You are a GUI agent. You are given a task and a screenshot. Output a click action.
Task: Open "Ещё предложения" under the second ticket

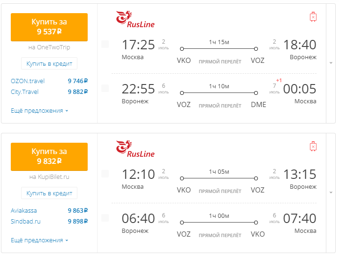[x=39, y=240]
